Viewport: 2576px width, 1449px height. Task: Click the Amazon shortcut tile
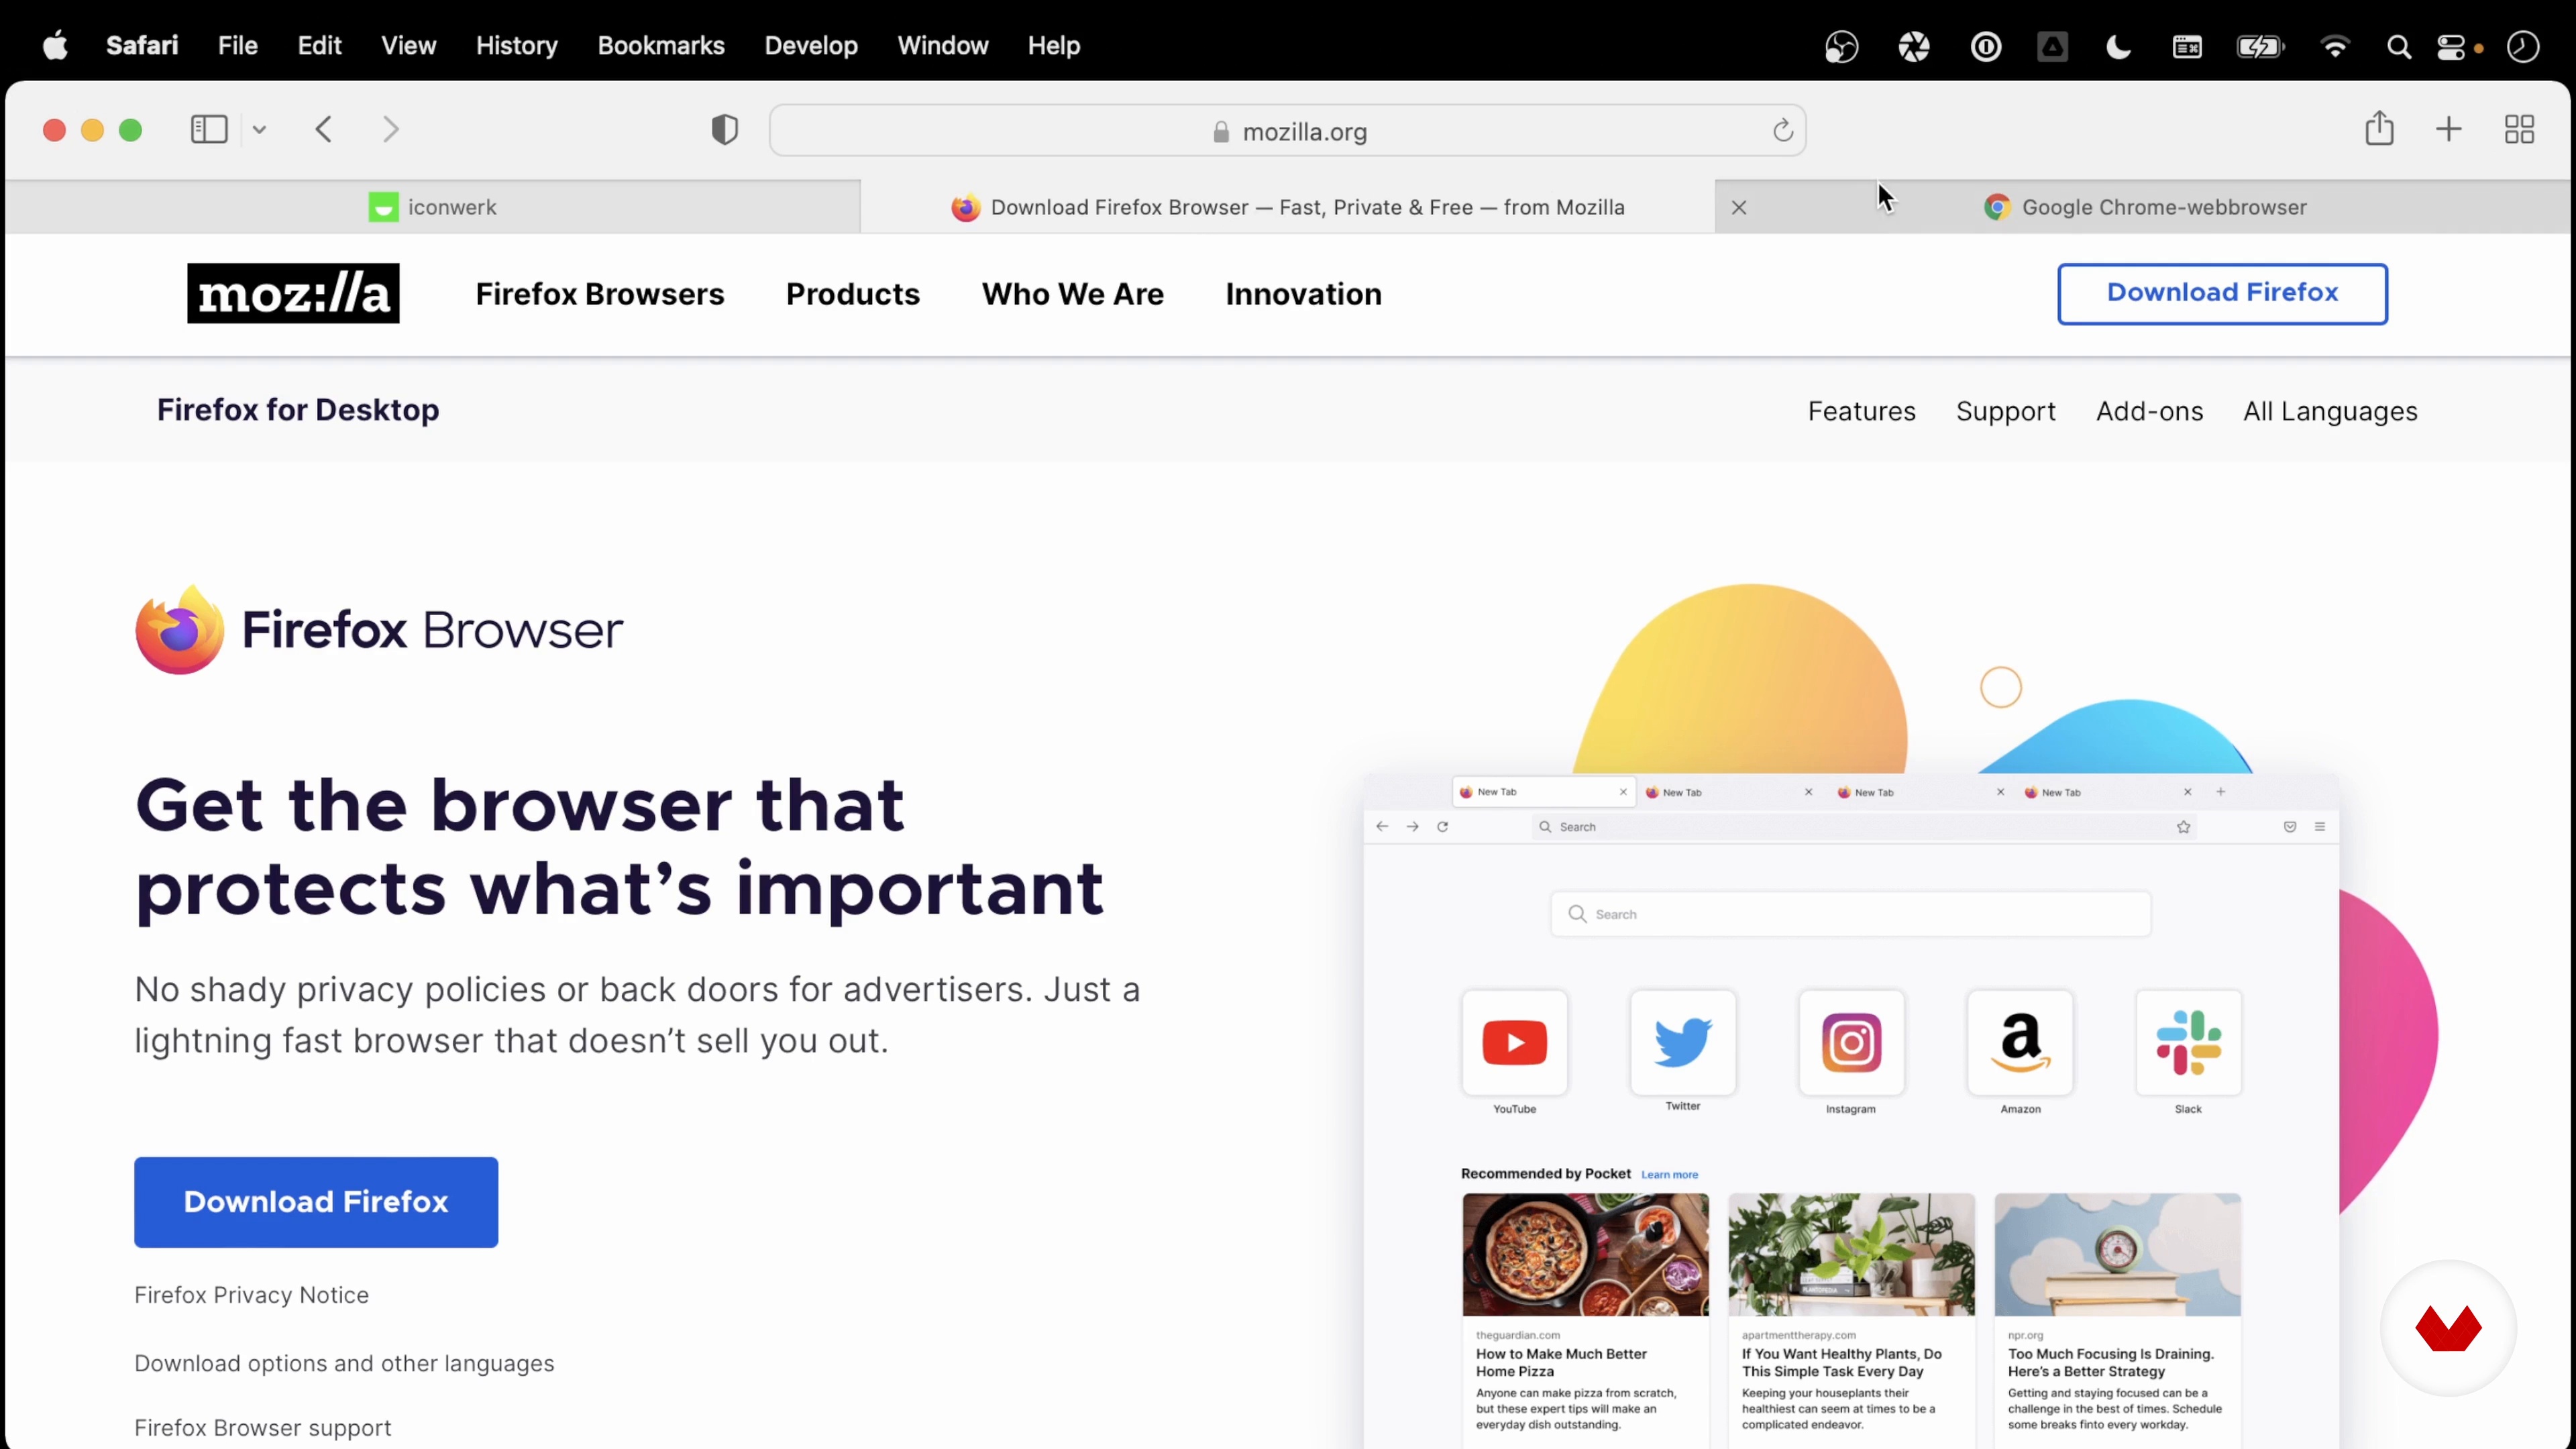tap(2020, 1042)
